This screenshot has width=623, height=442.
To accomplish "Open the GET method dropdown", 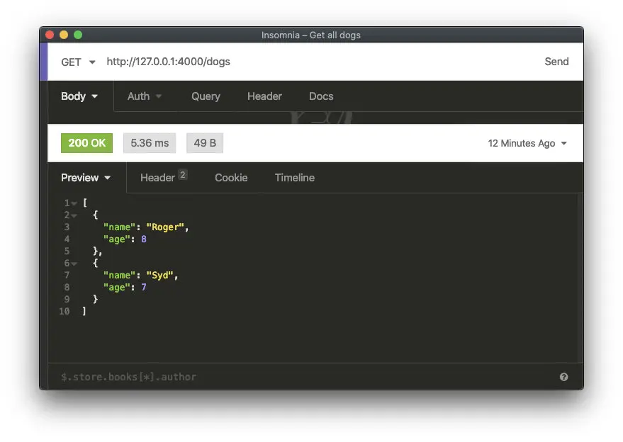I will click(x=78, y=62).
